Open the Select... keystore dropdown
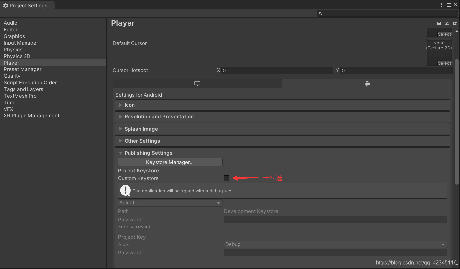The image size is (460, 269). [x=170, y=202]
